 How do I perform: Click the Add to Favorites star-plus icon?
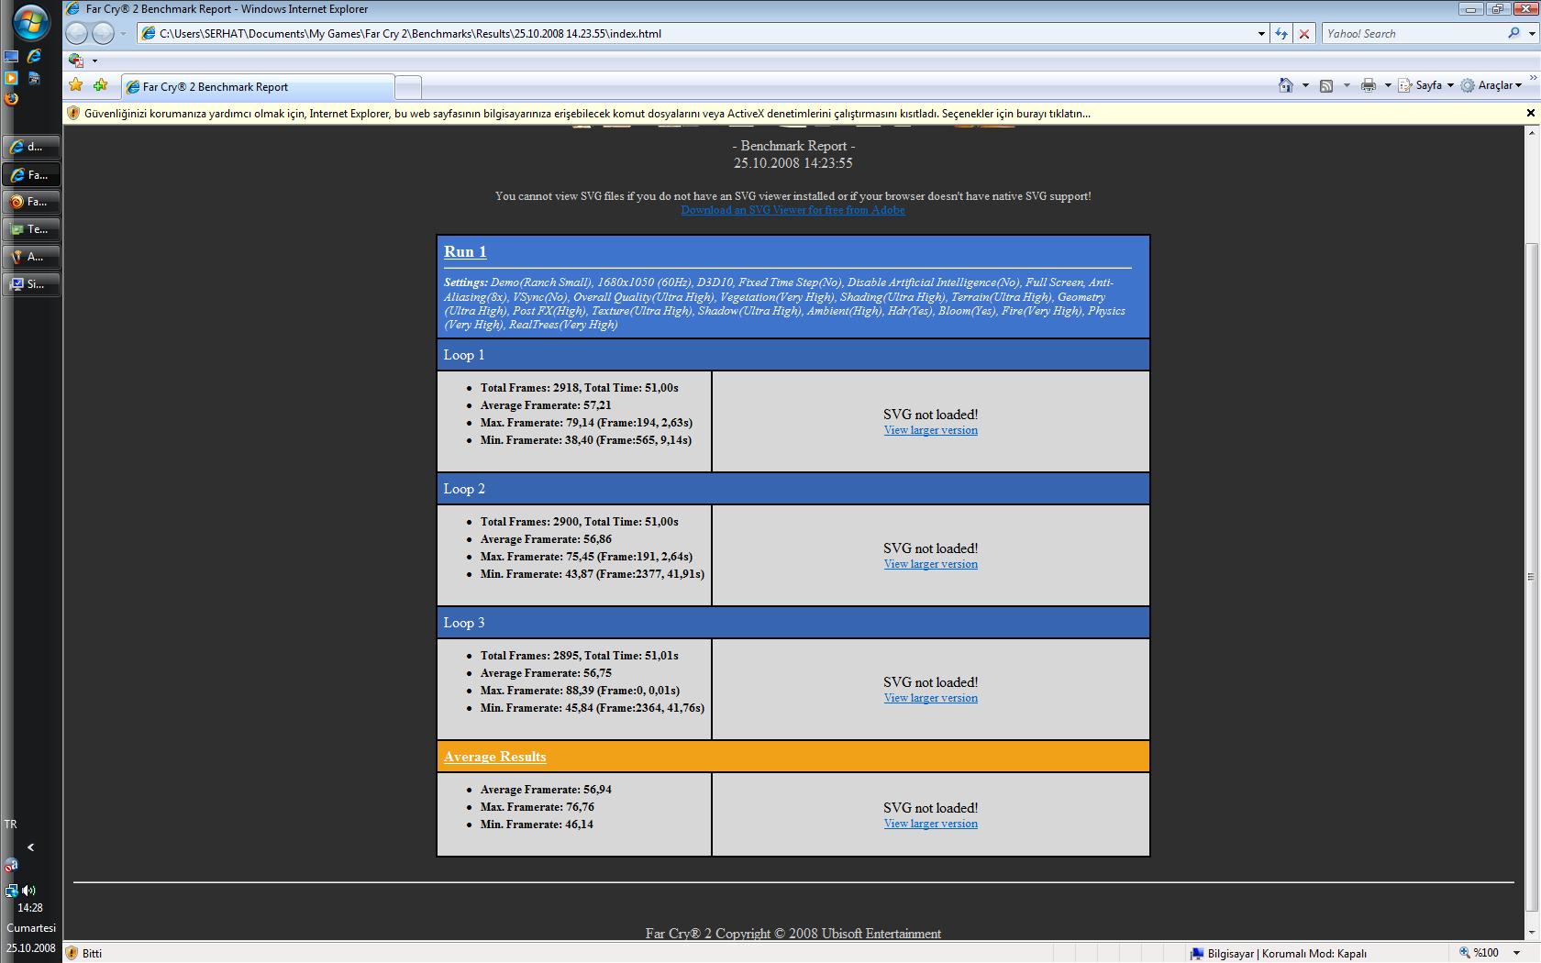pos(100,85)
